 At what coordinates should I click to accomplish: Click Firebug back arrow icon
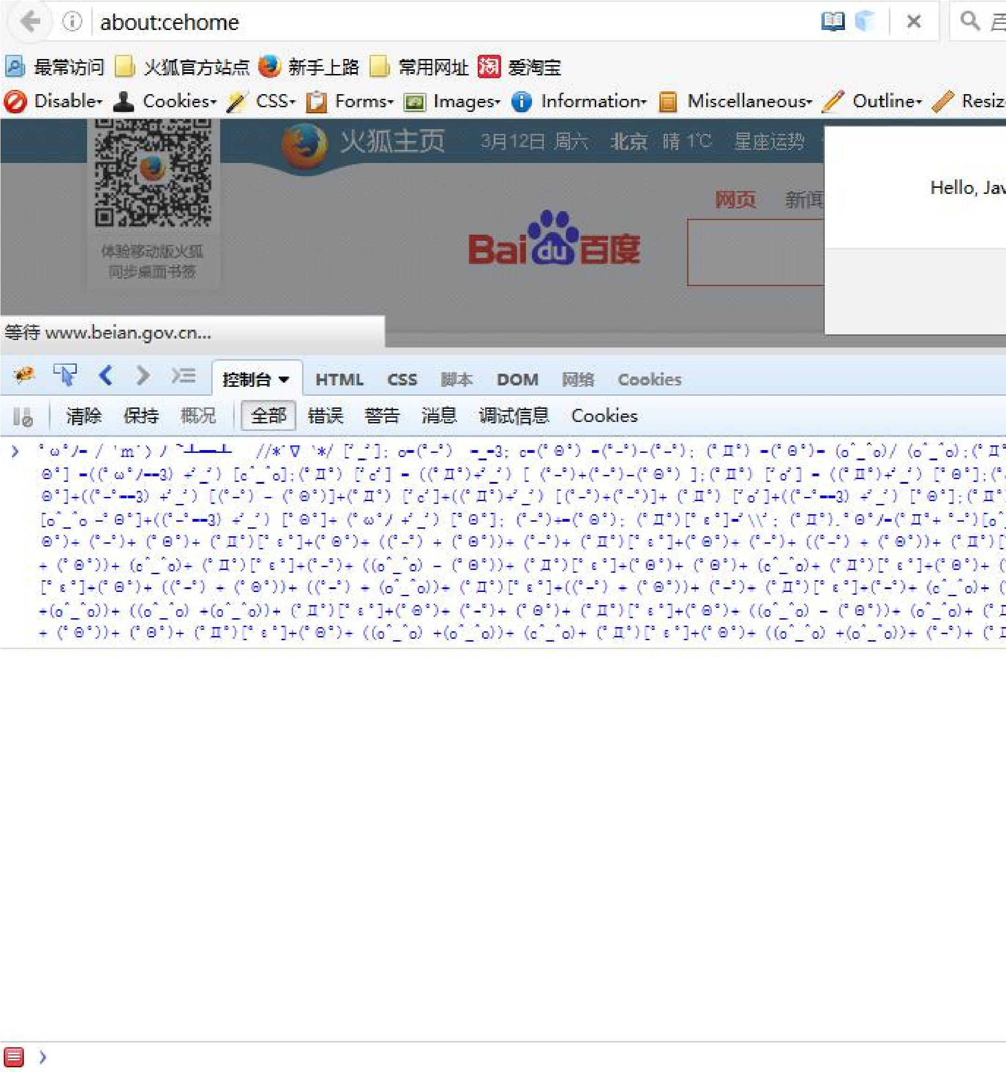106,375
